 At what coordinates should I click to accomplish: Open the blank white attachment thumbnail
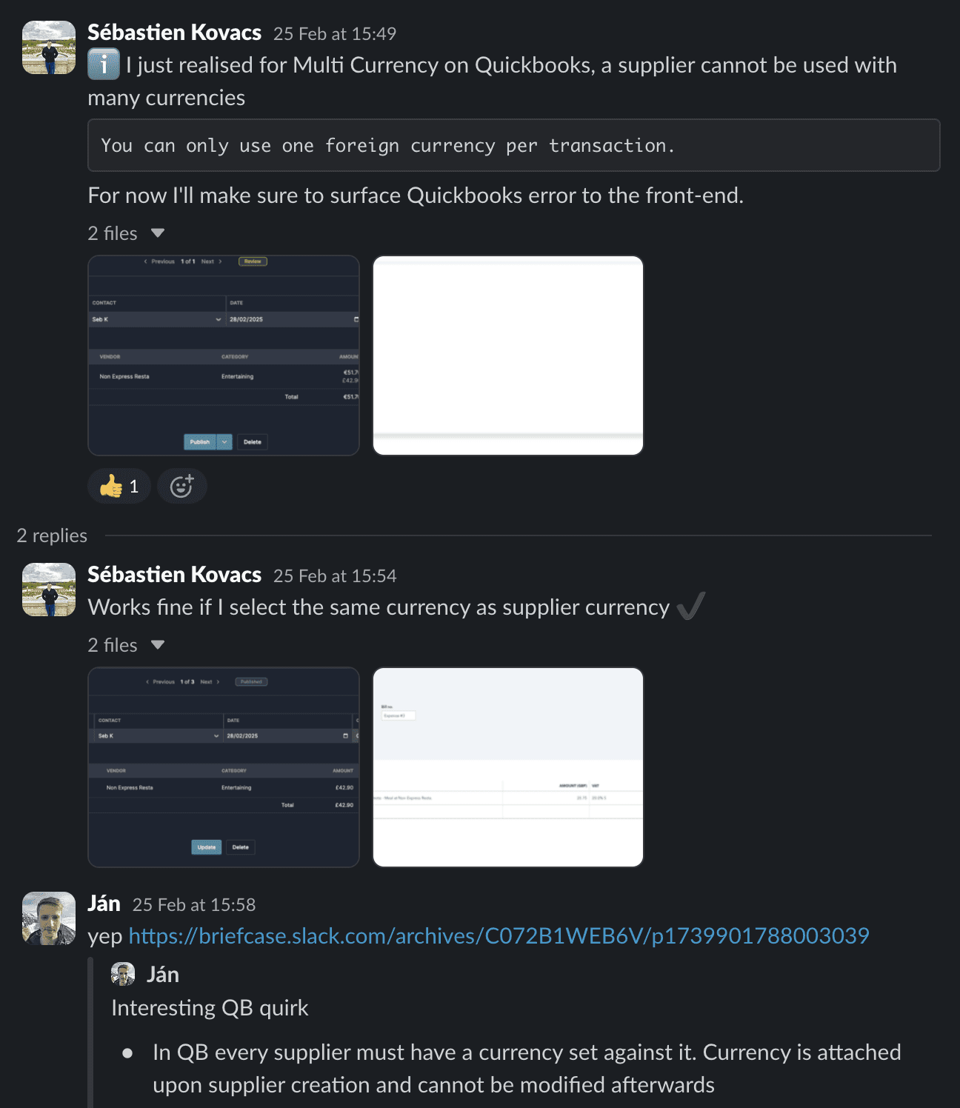point(508,356)
